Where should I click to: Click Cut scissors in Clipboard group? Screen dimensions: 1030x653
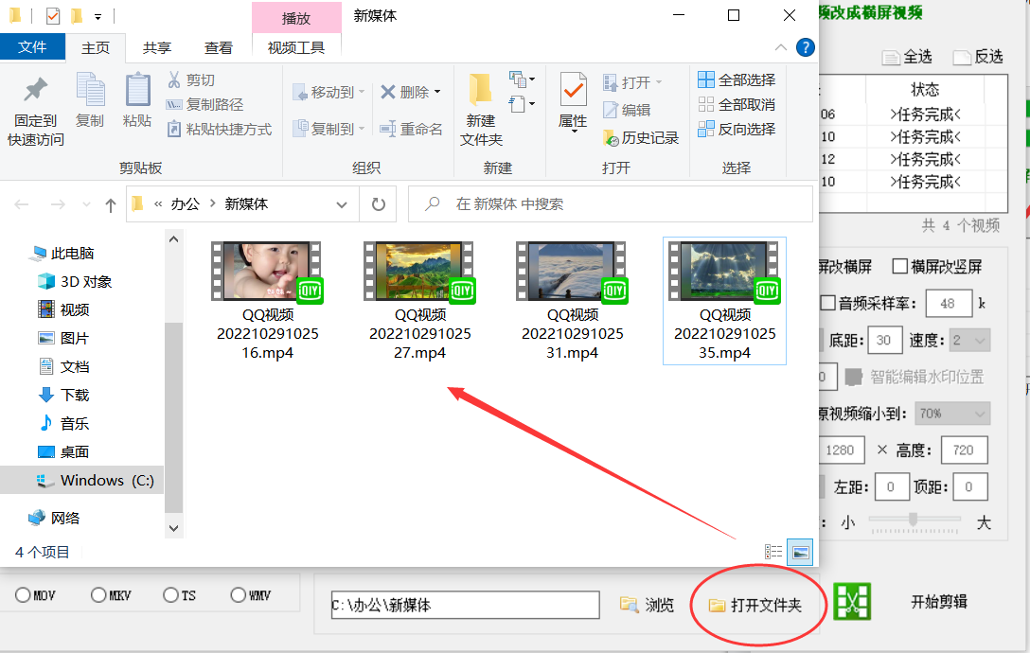tap(191, 80)
